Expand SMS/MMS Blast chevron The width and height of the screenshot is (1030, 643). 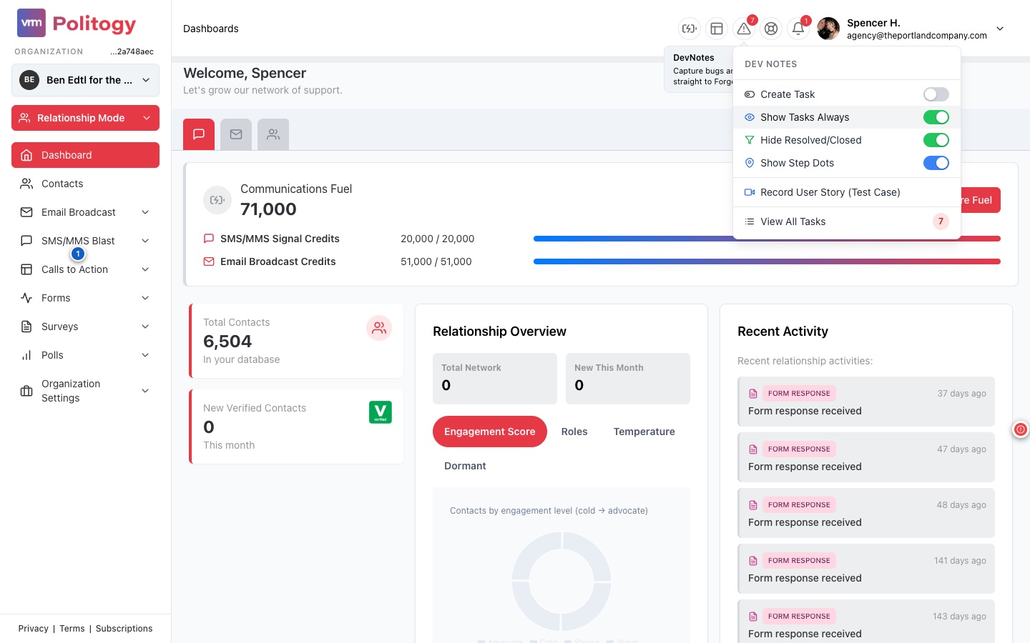pos(145,241)
